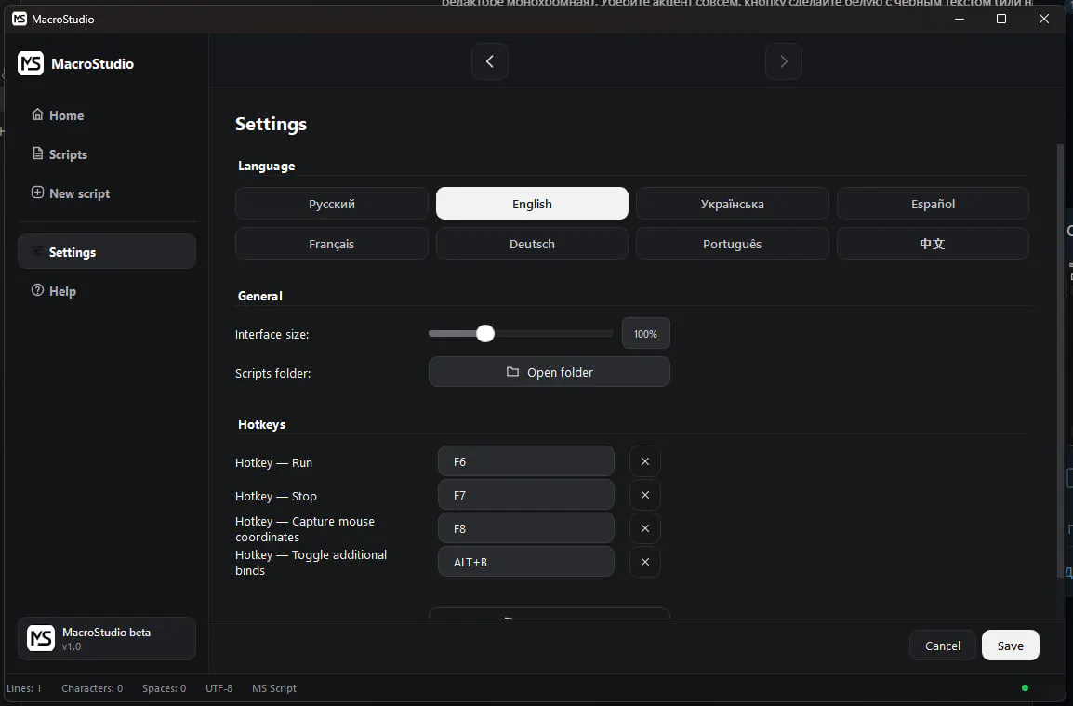Select Español language
This screenshot has width=1073, height=706.
coord(933,204)
